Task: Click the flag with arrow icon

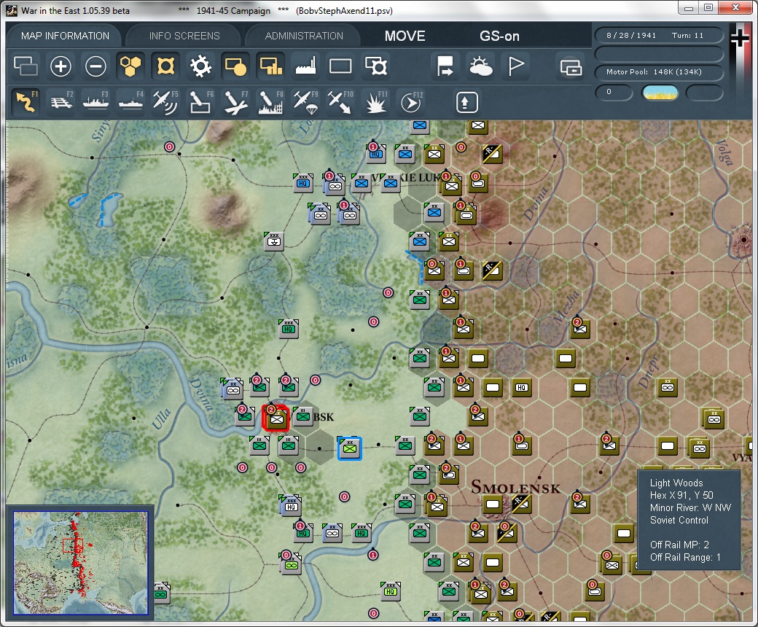Action: point(445,66)
